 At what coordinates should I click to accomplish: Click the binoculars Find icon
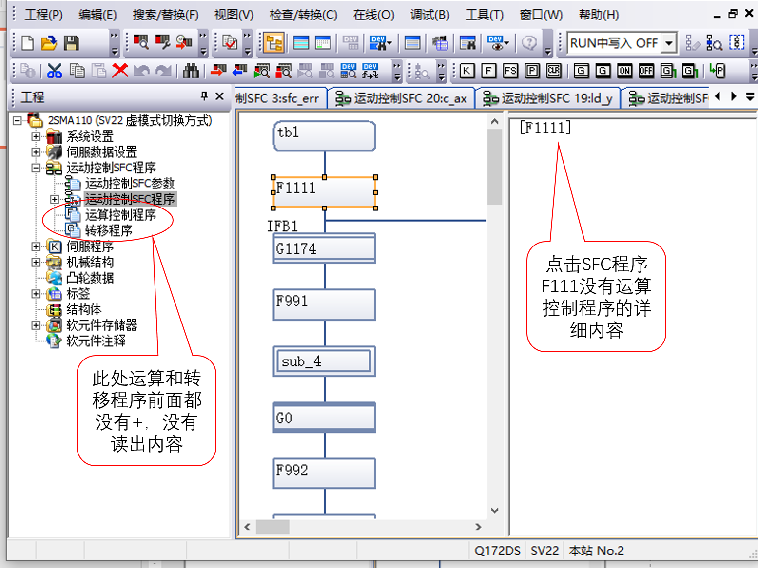191,71
